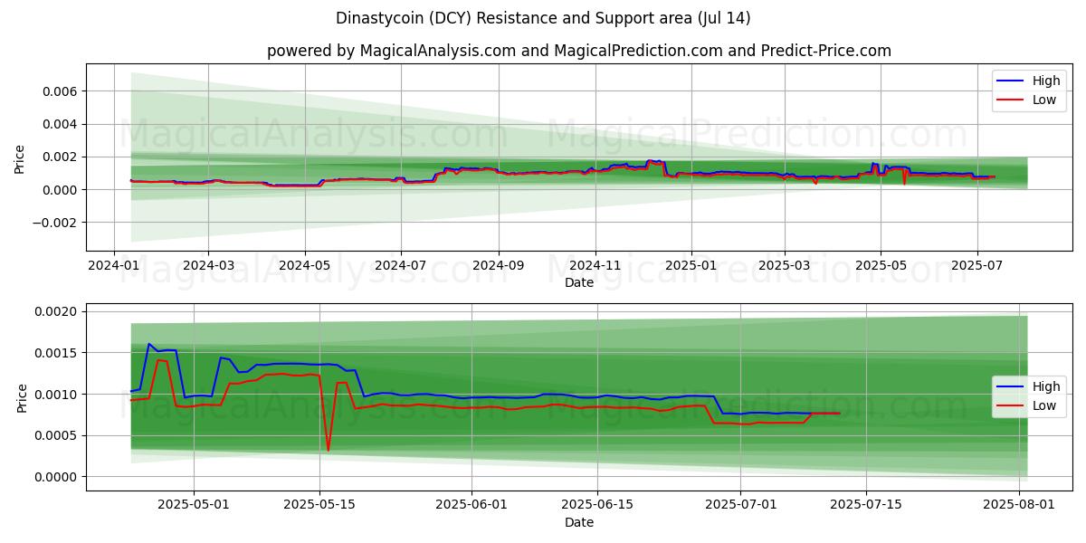This screenshot has width=1086, height=543.
Task: Click the '0.006' y-axis label on the top chart
Action: [61, 91]
